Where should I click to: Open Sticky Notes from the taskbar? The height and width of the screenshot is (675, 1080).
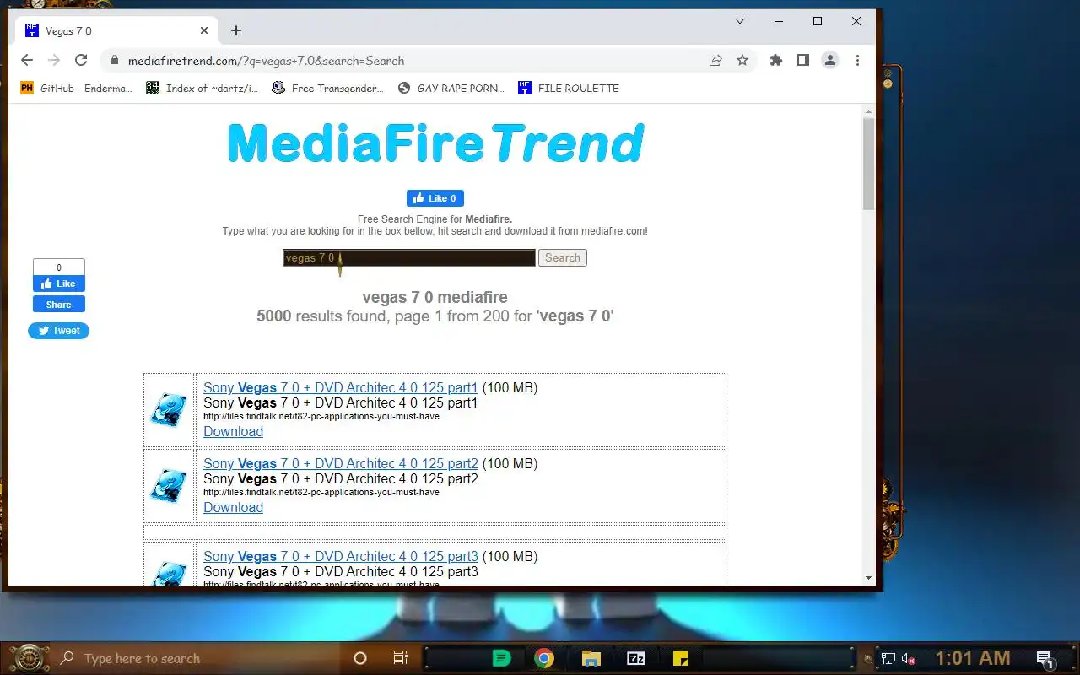tap(681, 658)
